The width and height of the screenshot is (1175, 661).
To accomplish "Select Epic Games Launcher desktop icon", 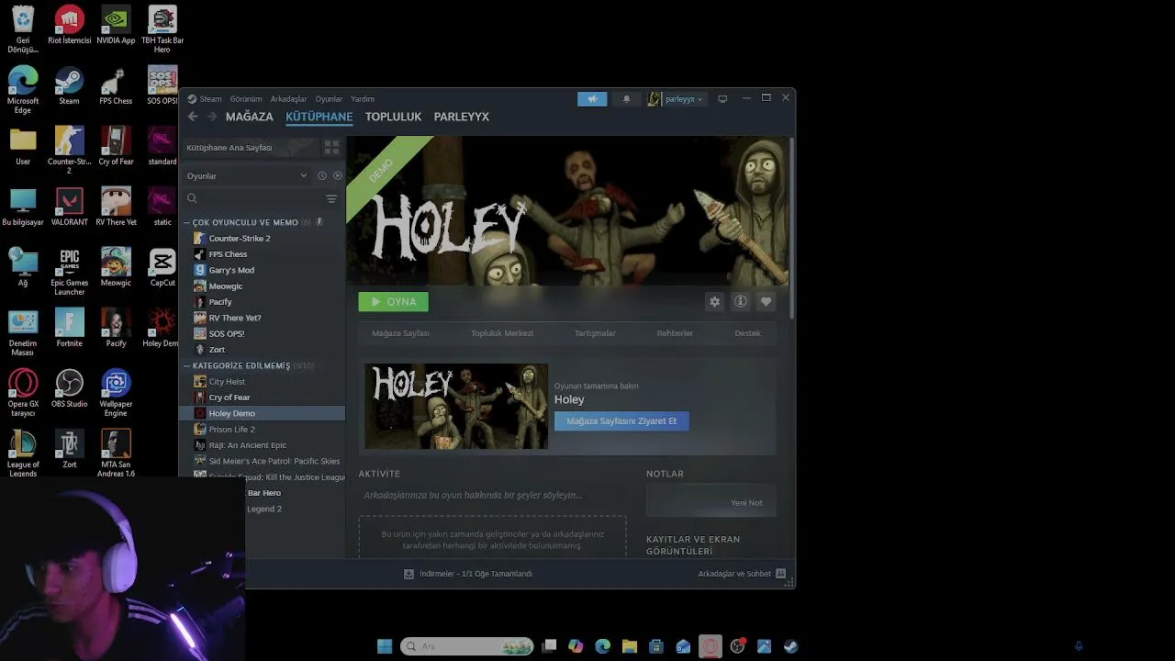I will [x=70, y=272].
